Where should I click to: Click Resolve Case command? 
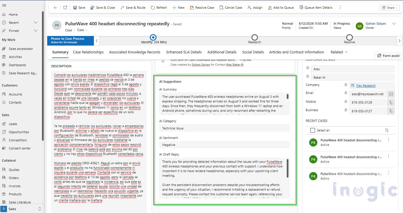202,8
